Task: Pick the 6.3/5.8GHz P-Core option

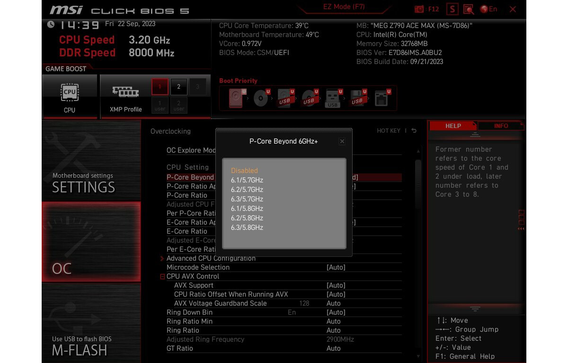Action: click(x=247, y=227)
